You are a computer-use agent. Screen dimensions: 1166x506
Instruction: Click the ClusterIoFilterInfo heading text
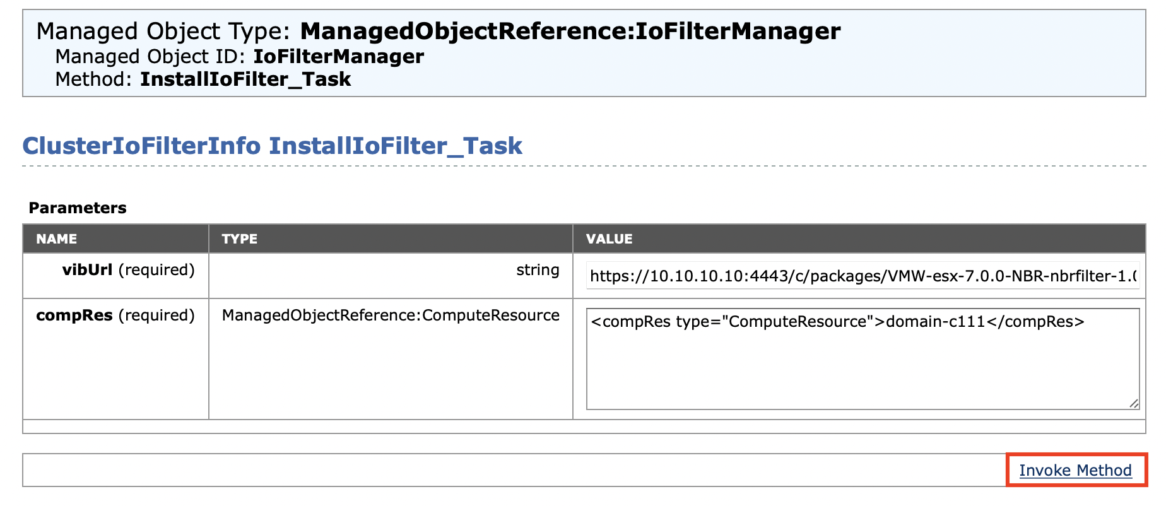141,146
